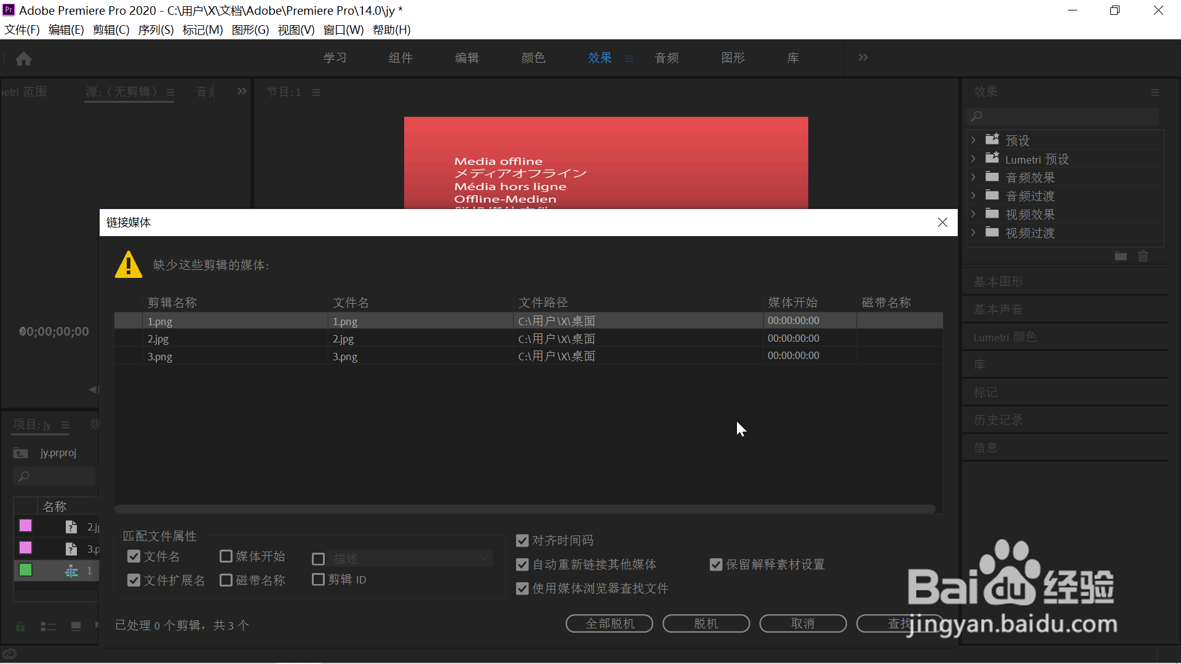Viewport: 1181px width, 664px height.
Task: Toggle 自动重新链接其他媒体 checkbox
Action: (522, 564)
